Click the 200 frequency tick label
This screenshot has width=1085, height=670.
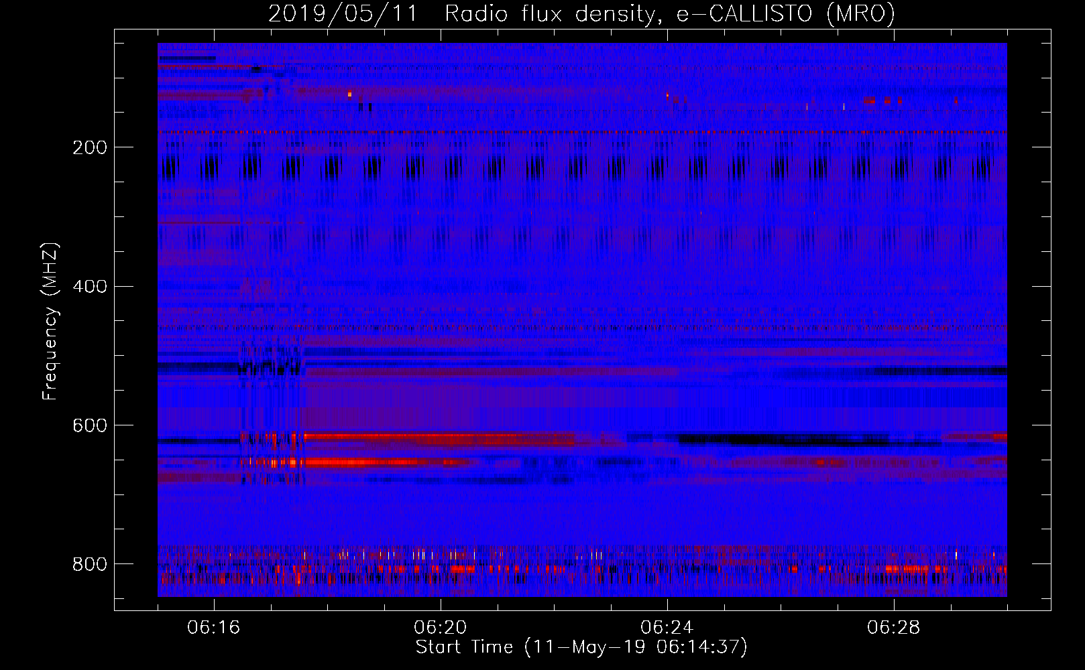point(90,147)
